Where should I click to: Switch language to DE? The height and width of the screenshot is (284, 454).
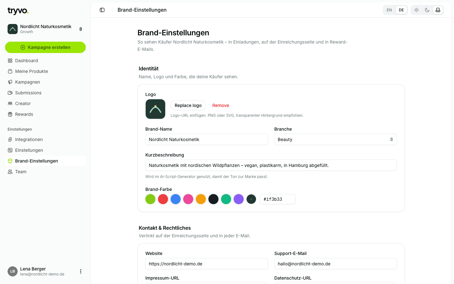click(401, 10)
